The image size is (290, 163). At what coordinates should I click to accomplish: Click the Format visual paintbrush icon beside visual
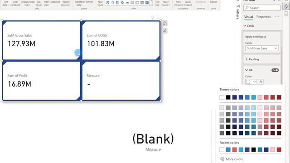[165, 31]
